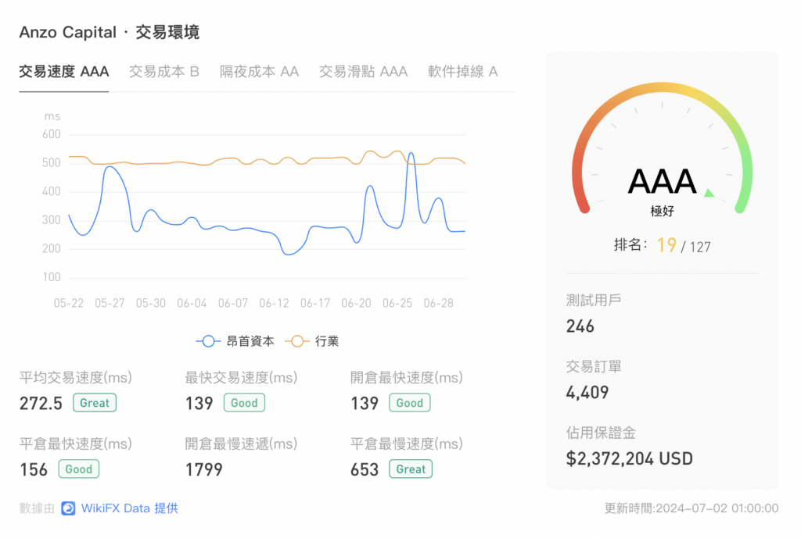Click the 開倉最慢速遞 value 1799
Image resolution: width=801 pixels, height=538 pixels.
pos(204,469)
